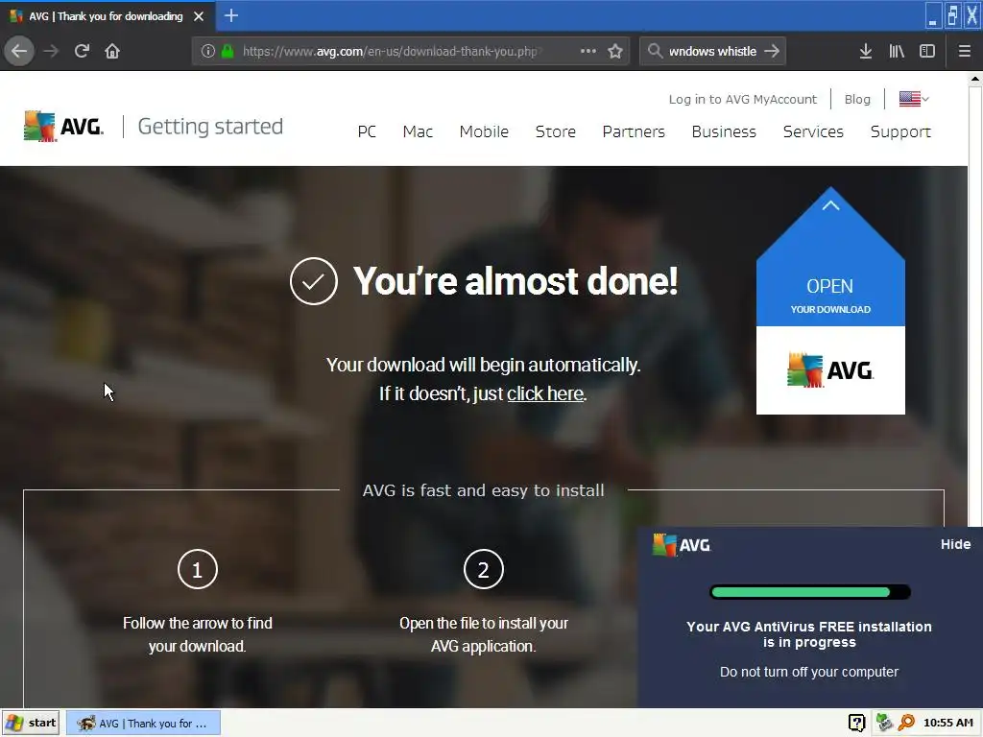The image size is (983, 737).
Task: Open the US flag language selector
Action: click(914, 99)
